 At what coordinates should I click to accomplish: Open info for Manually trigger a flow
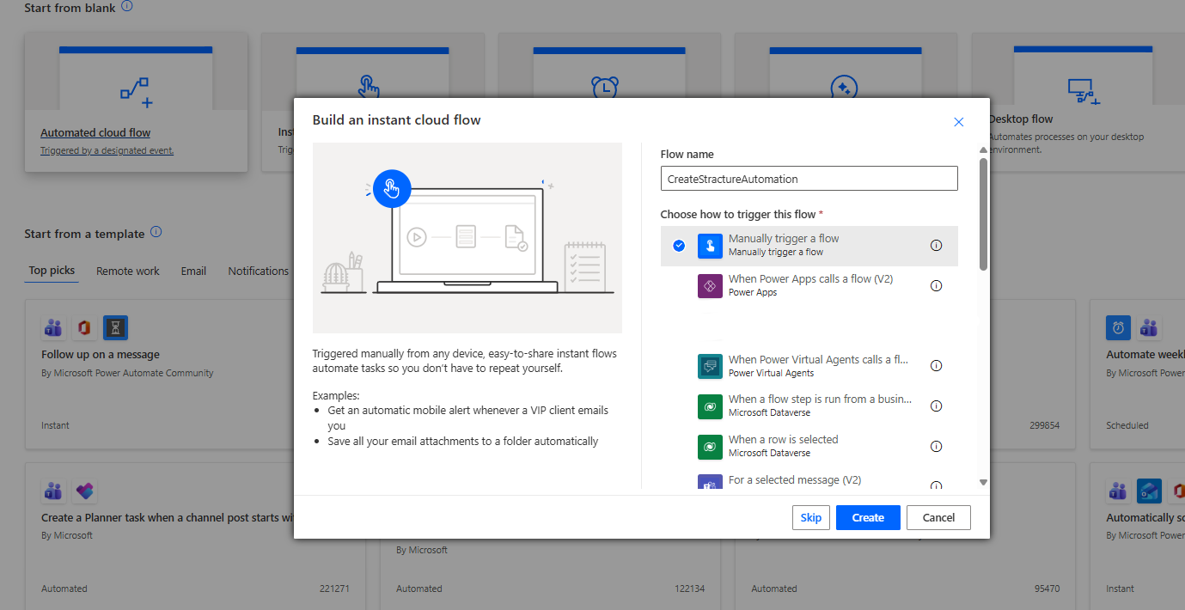click(936, 246)
